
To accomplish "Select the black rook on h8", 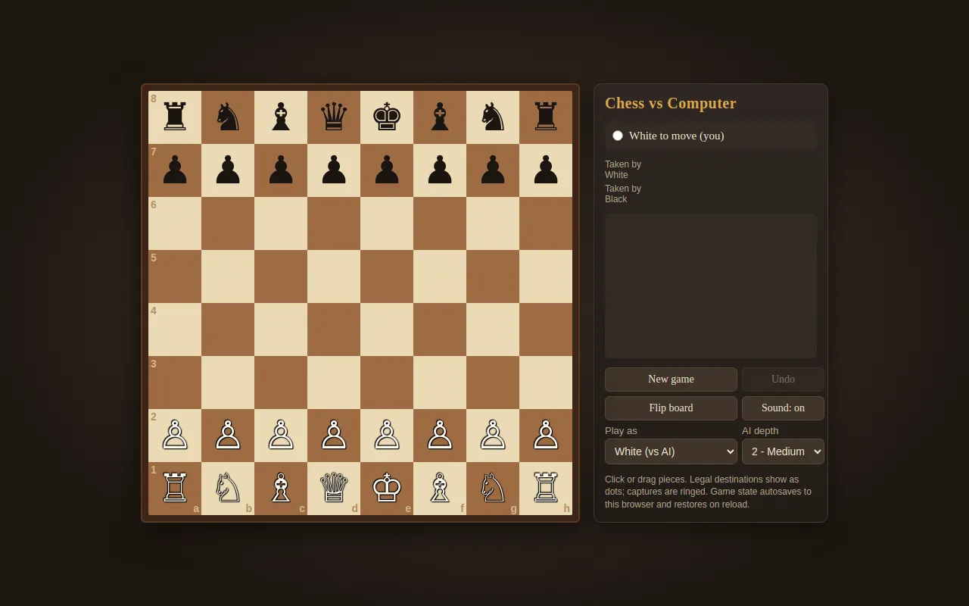I will (546, 117).
